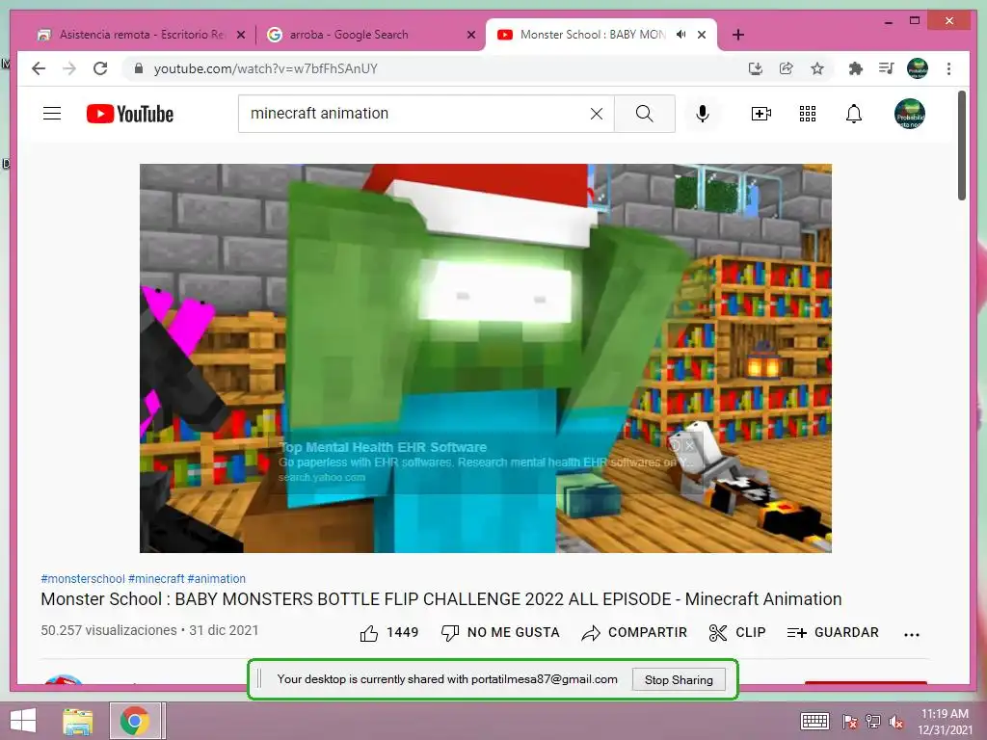Click the Stop Sharing button
The height and width of the screenshot is (740, 987).
[x=679, y=679]
